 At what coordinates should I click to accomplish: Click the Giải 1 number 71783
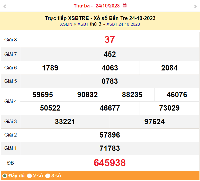point(110,148)
